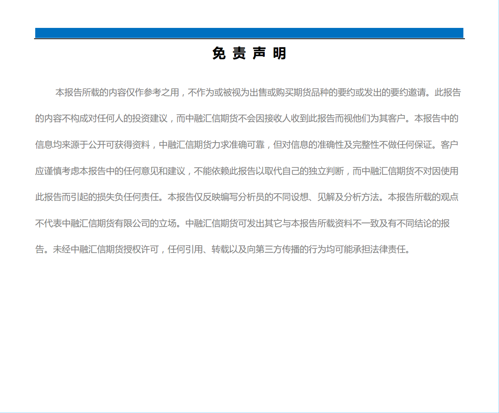
Task: Click the words 投资建议 in second line
Action: (150, 119)
